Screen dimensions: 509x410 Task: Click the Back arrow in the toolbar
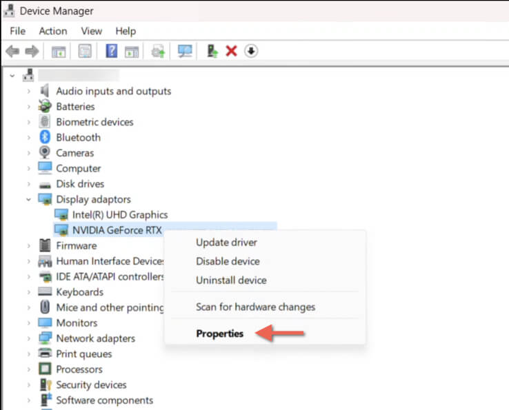pyautogui.click(x=12, y=51)
